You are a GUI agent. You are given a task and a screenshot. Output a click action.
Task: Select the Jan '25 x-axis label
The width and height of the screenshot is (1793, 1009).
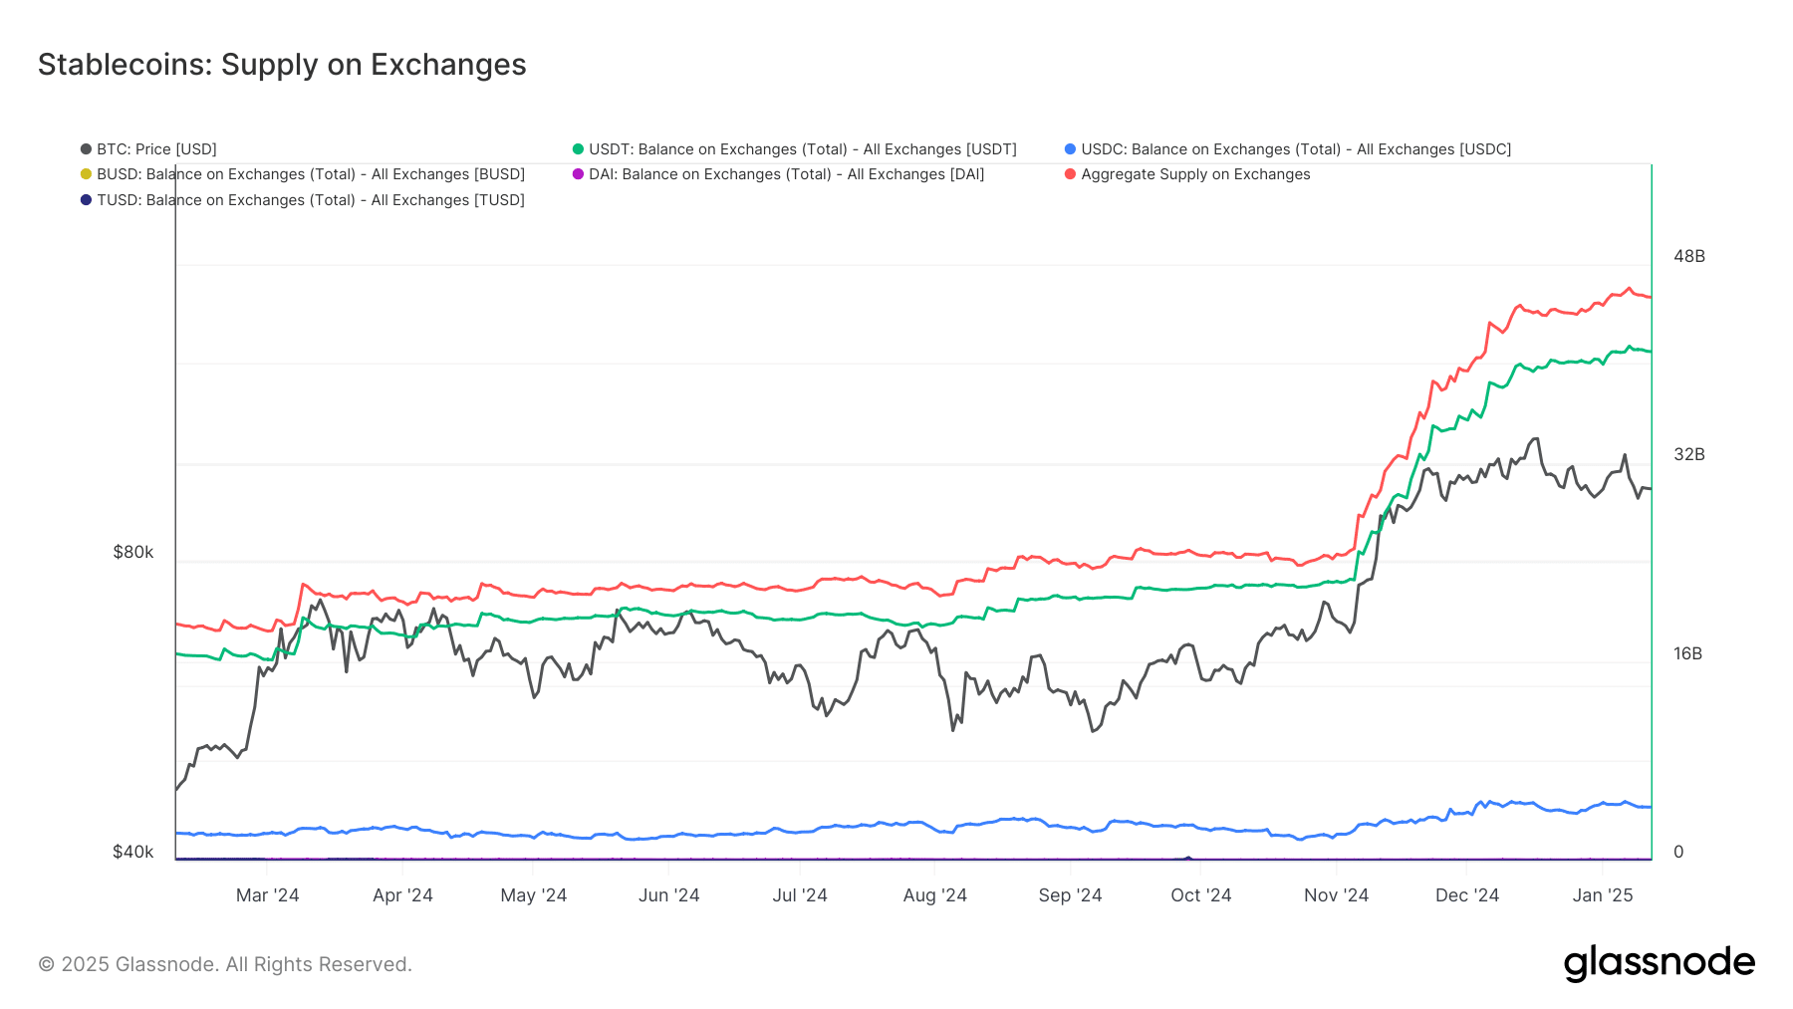[x=1603, y=895]
